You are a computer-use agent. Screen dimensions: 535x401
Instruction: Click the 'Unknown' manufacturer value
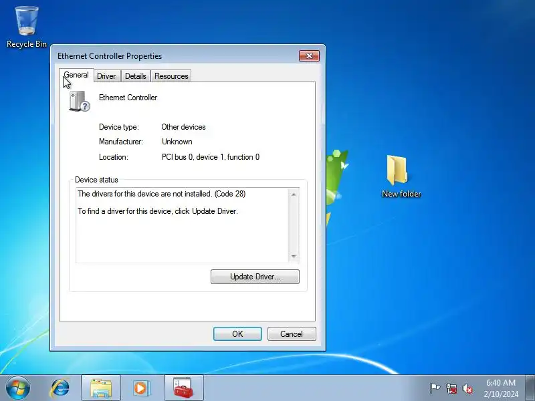pos(177,142)
